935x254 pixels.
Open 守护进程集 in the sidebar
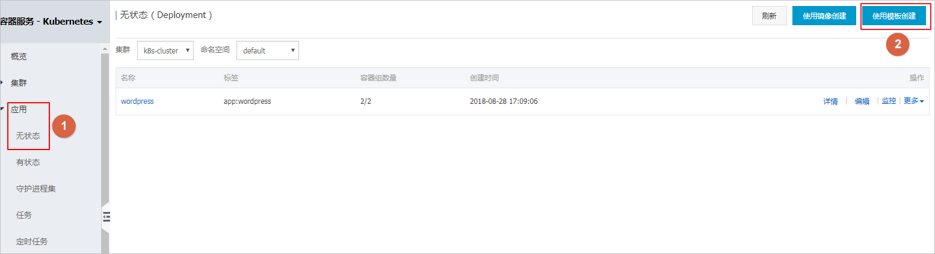pyautogui.click(x=36, y=189)
